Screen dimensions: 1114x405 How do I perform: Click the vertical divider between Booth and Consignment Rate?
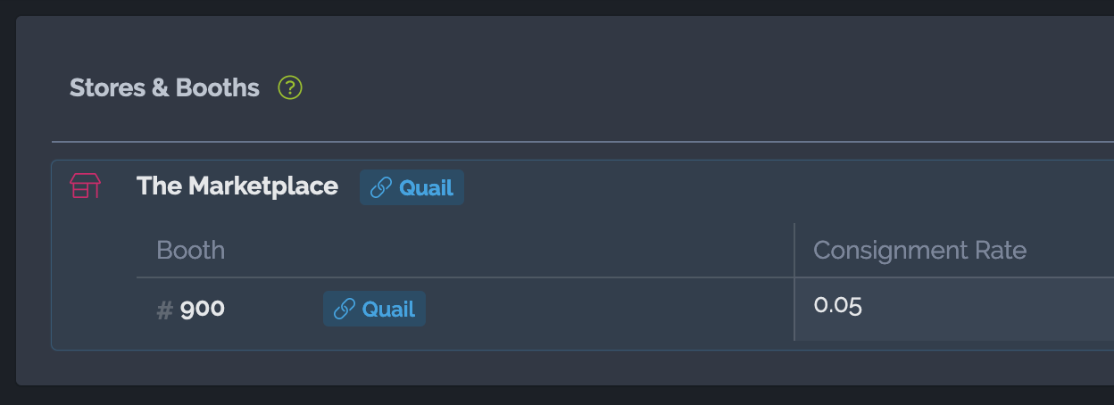click(794, 281)
